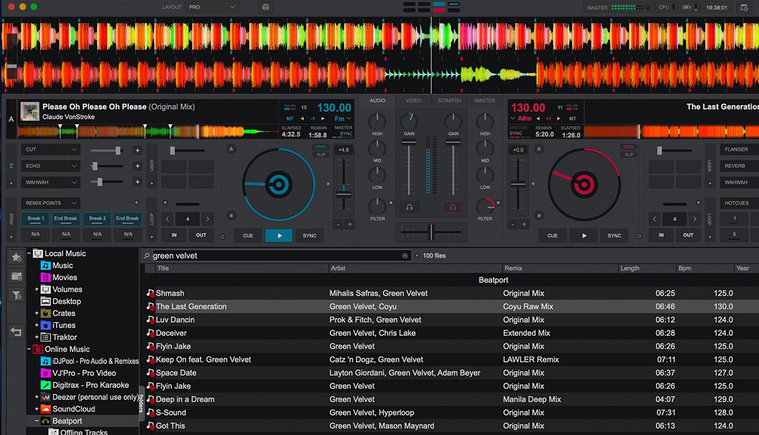Open the REMIX POINTS pads dropdown
The height and width of the screenshot is (435, 759).
[51, 203]
